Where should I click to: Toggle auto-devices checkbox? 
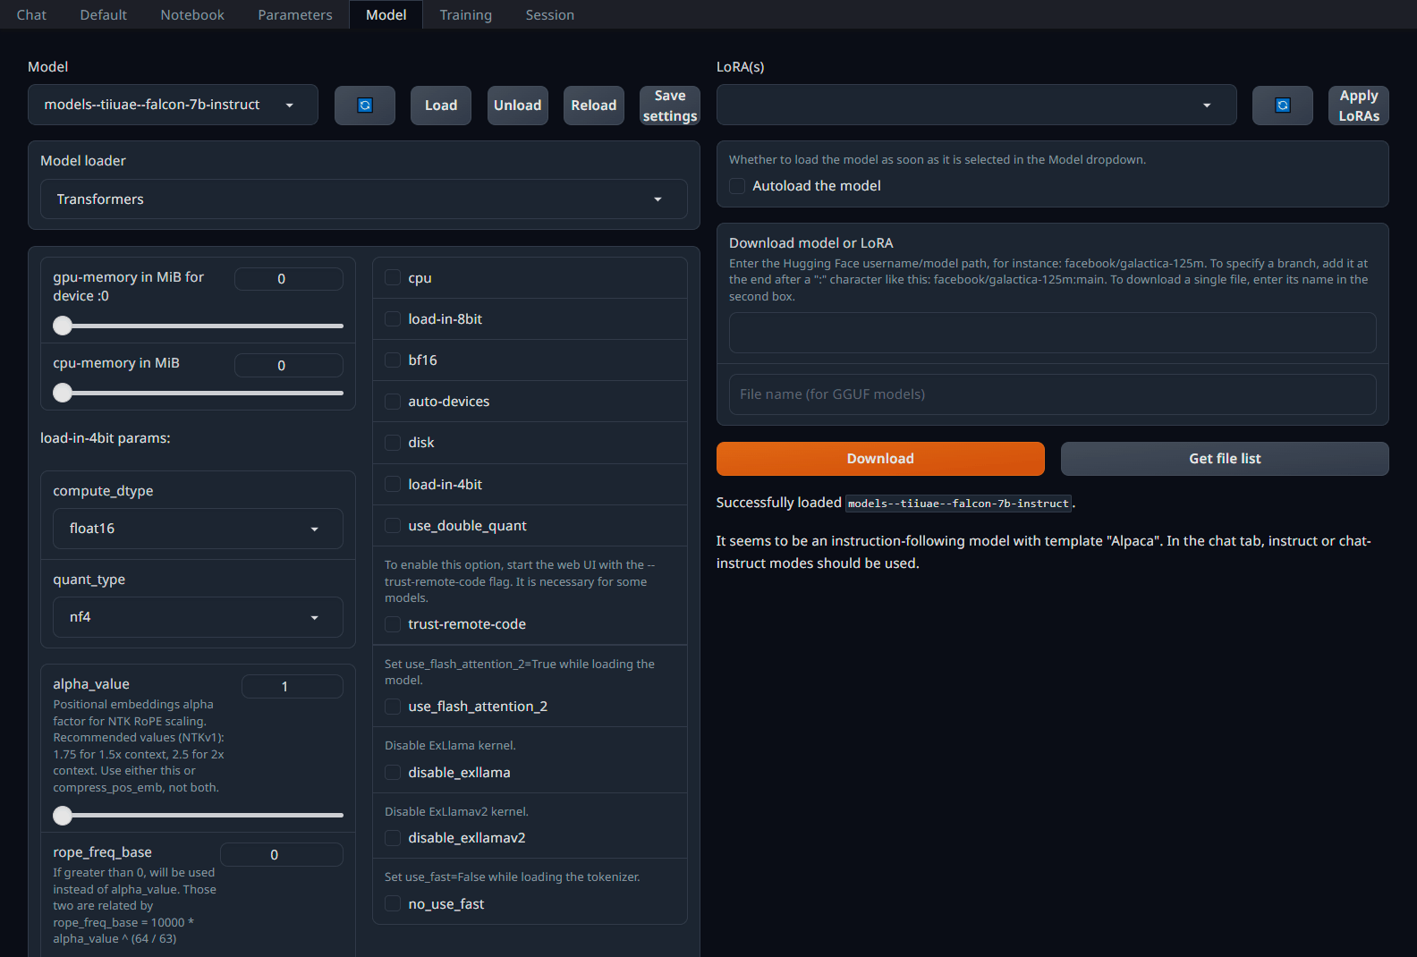coord(393,402)
